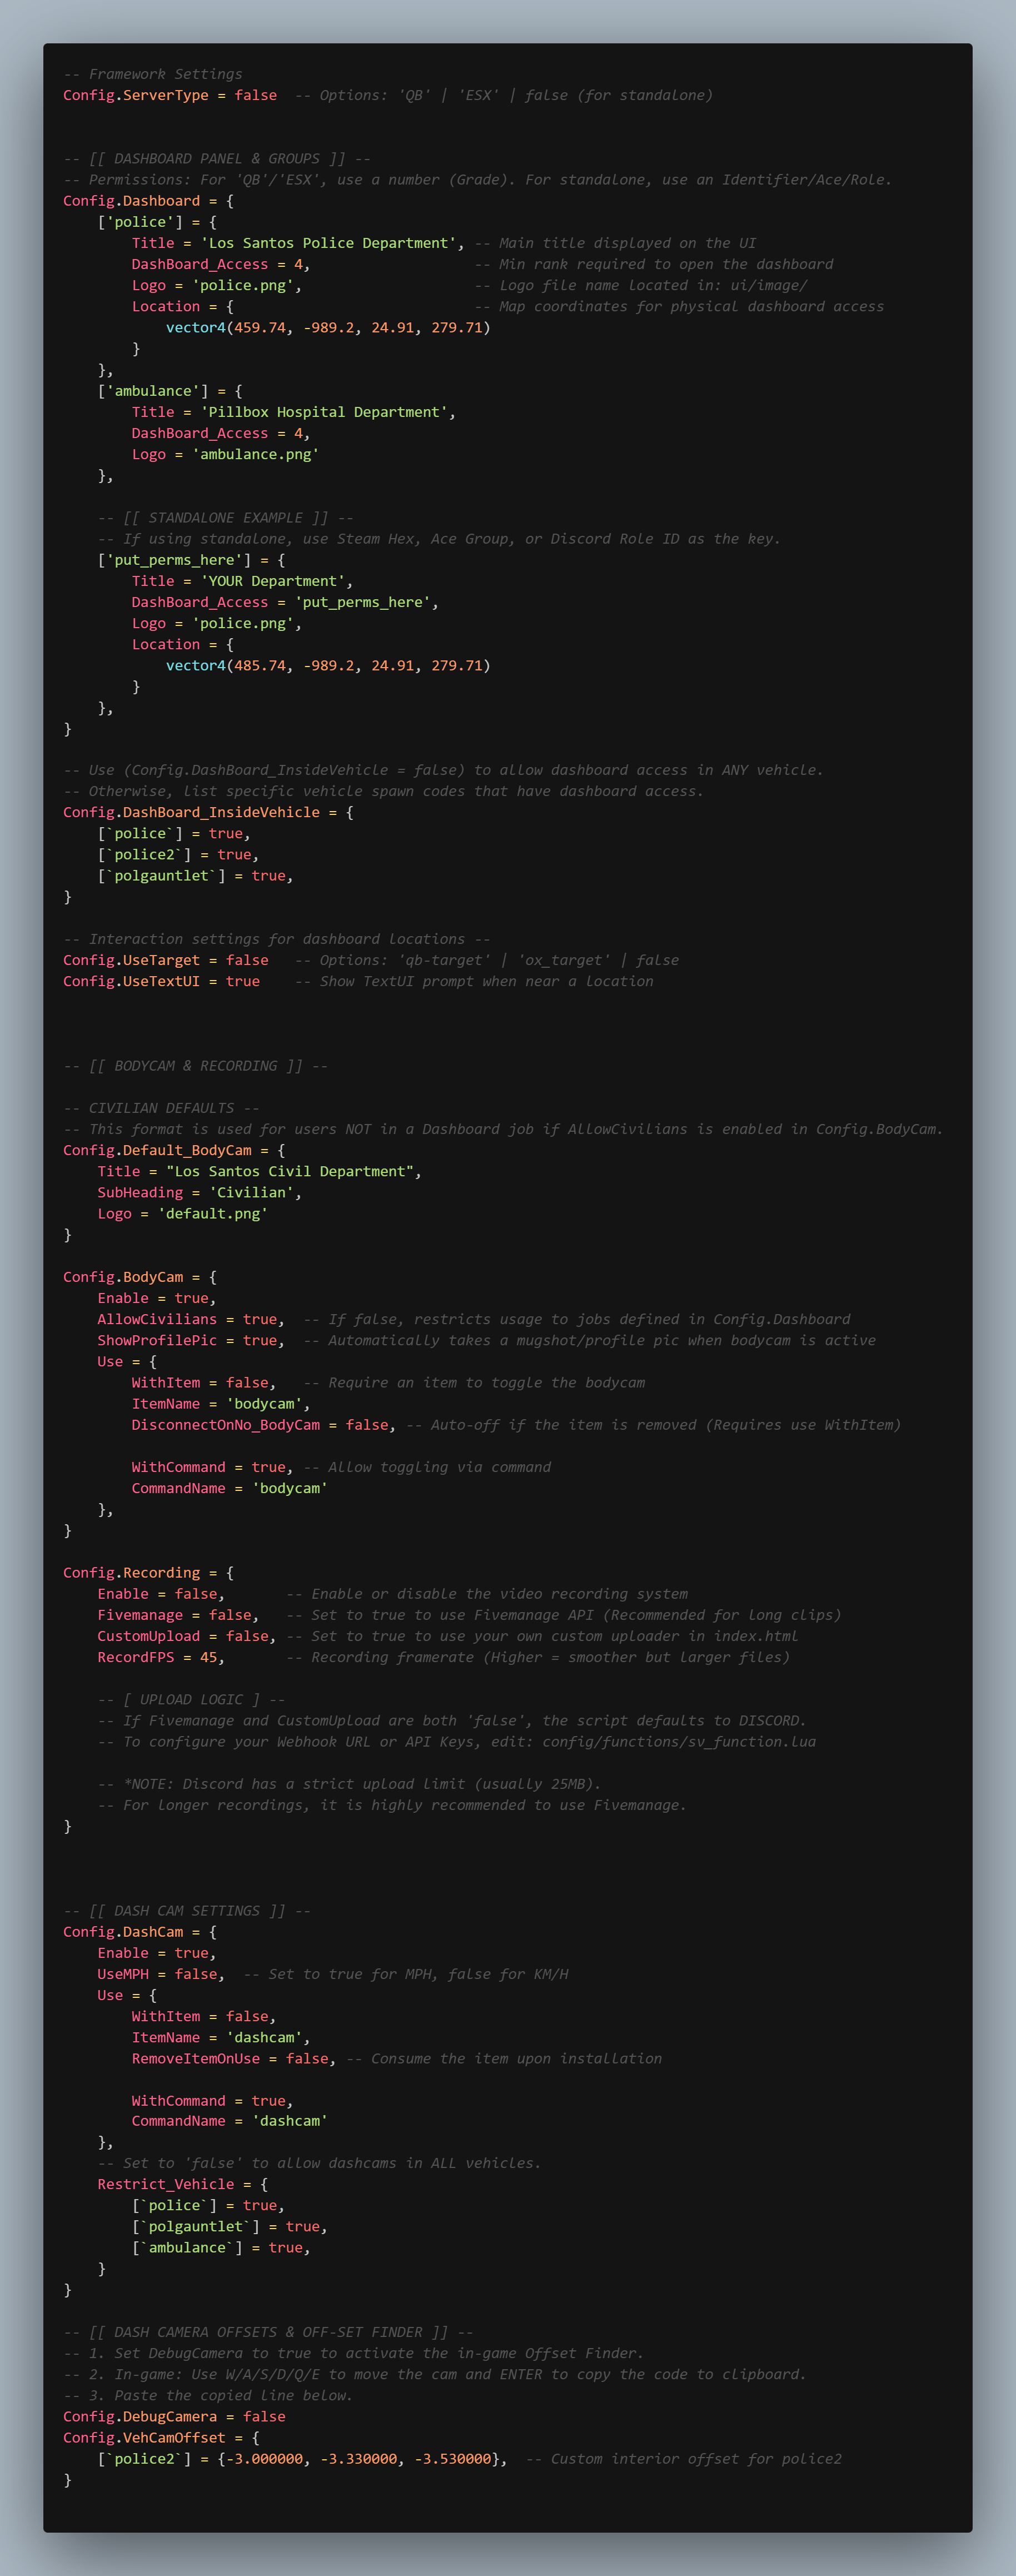Select the 'Config.UseTextUI = true' line

pyautogui.click(x=161, y=981)
